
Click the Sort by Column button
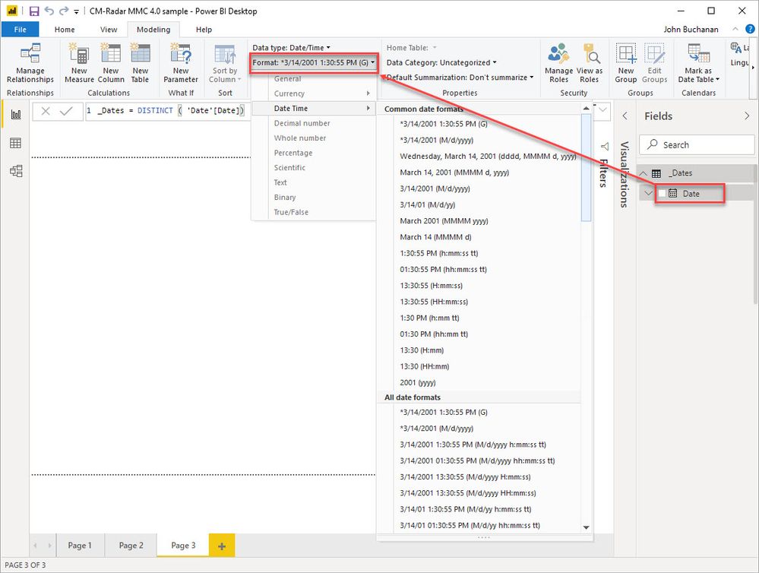point(225,63)
